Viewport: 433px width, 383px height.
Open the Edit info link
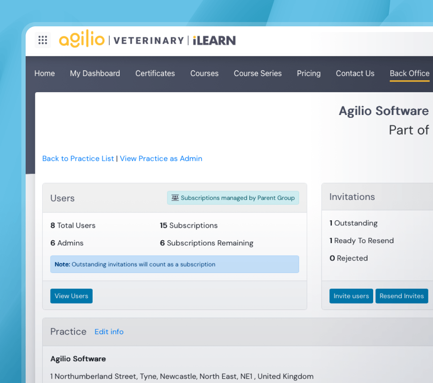109,332
